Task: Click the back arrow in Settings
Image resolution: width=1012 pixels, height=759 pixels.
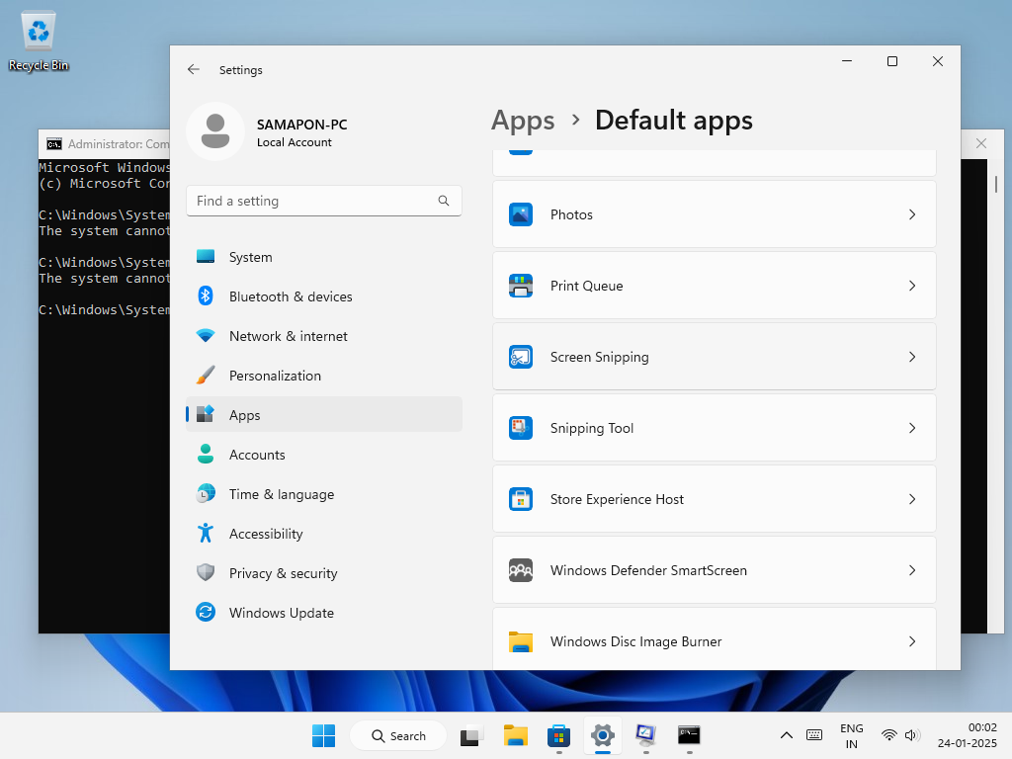Action: [x=193, y=70]
